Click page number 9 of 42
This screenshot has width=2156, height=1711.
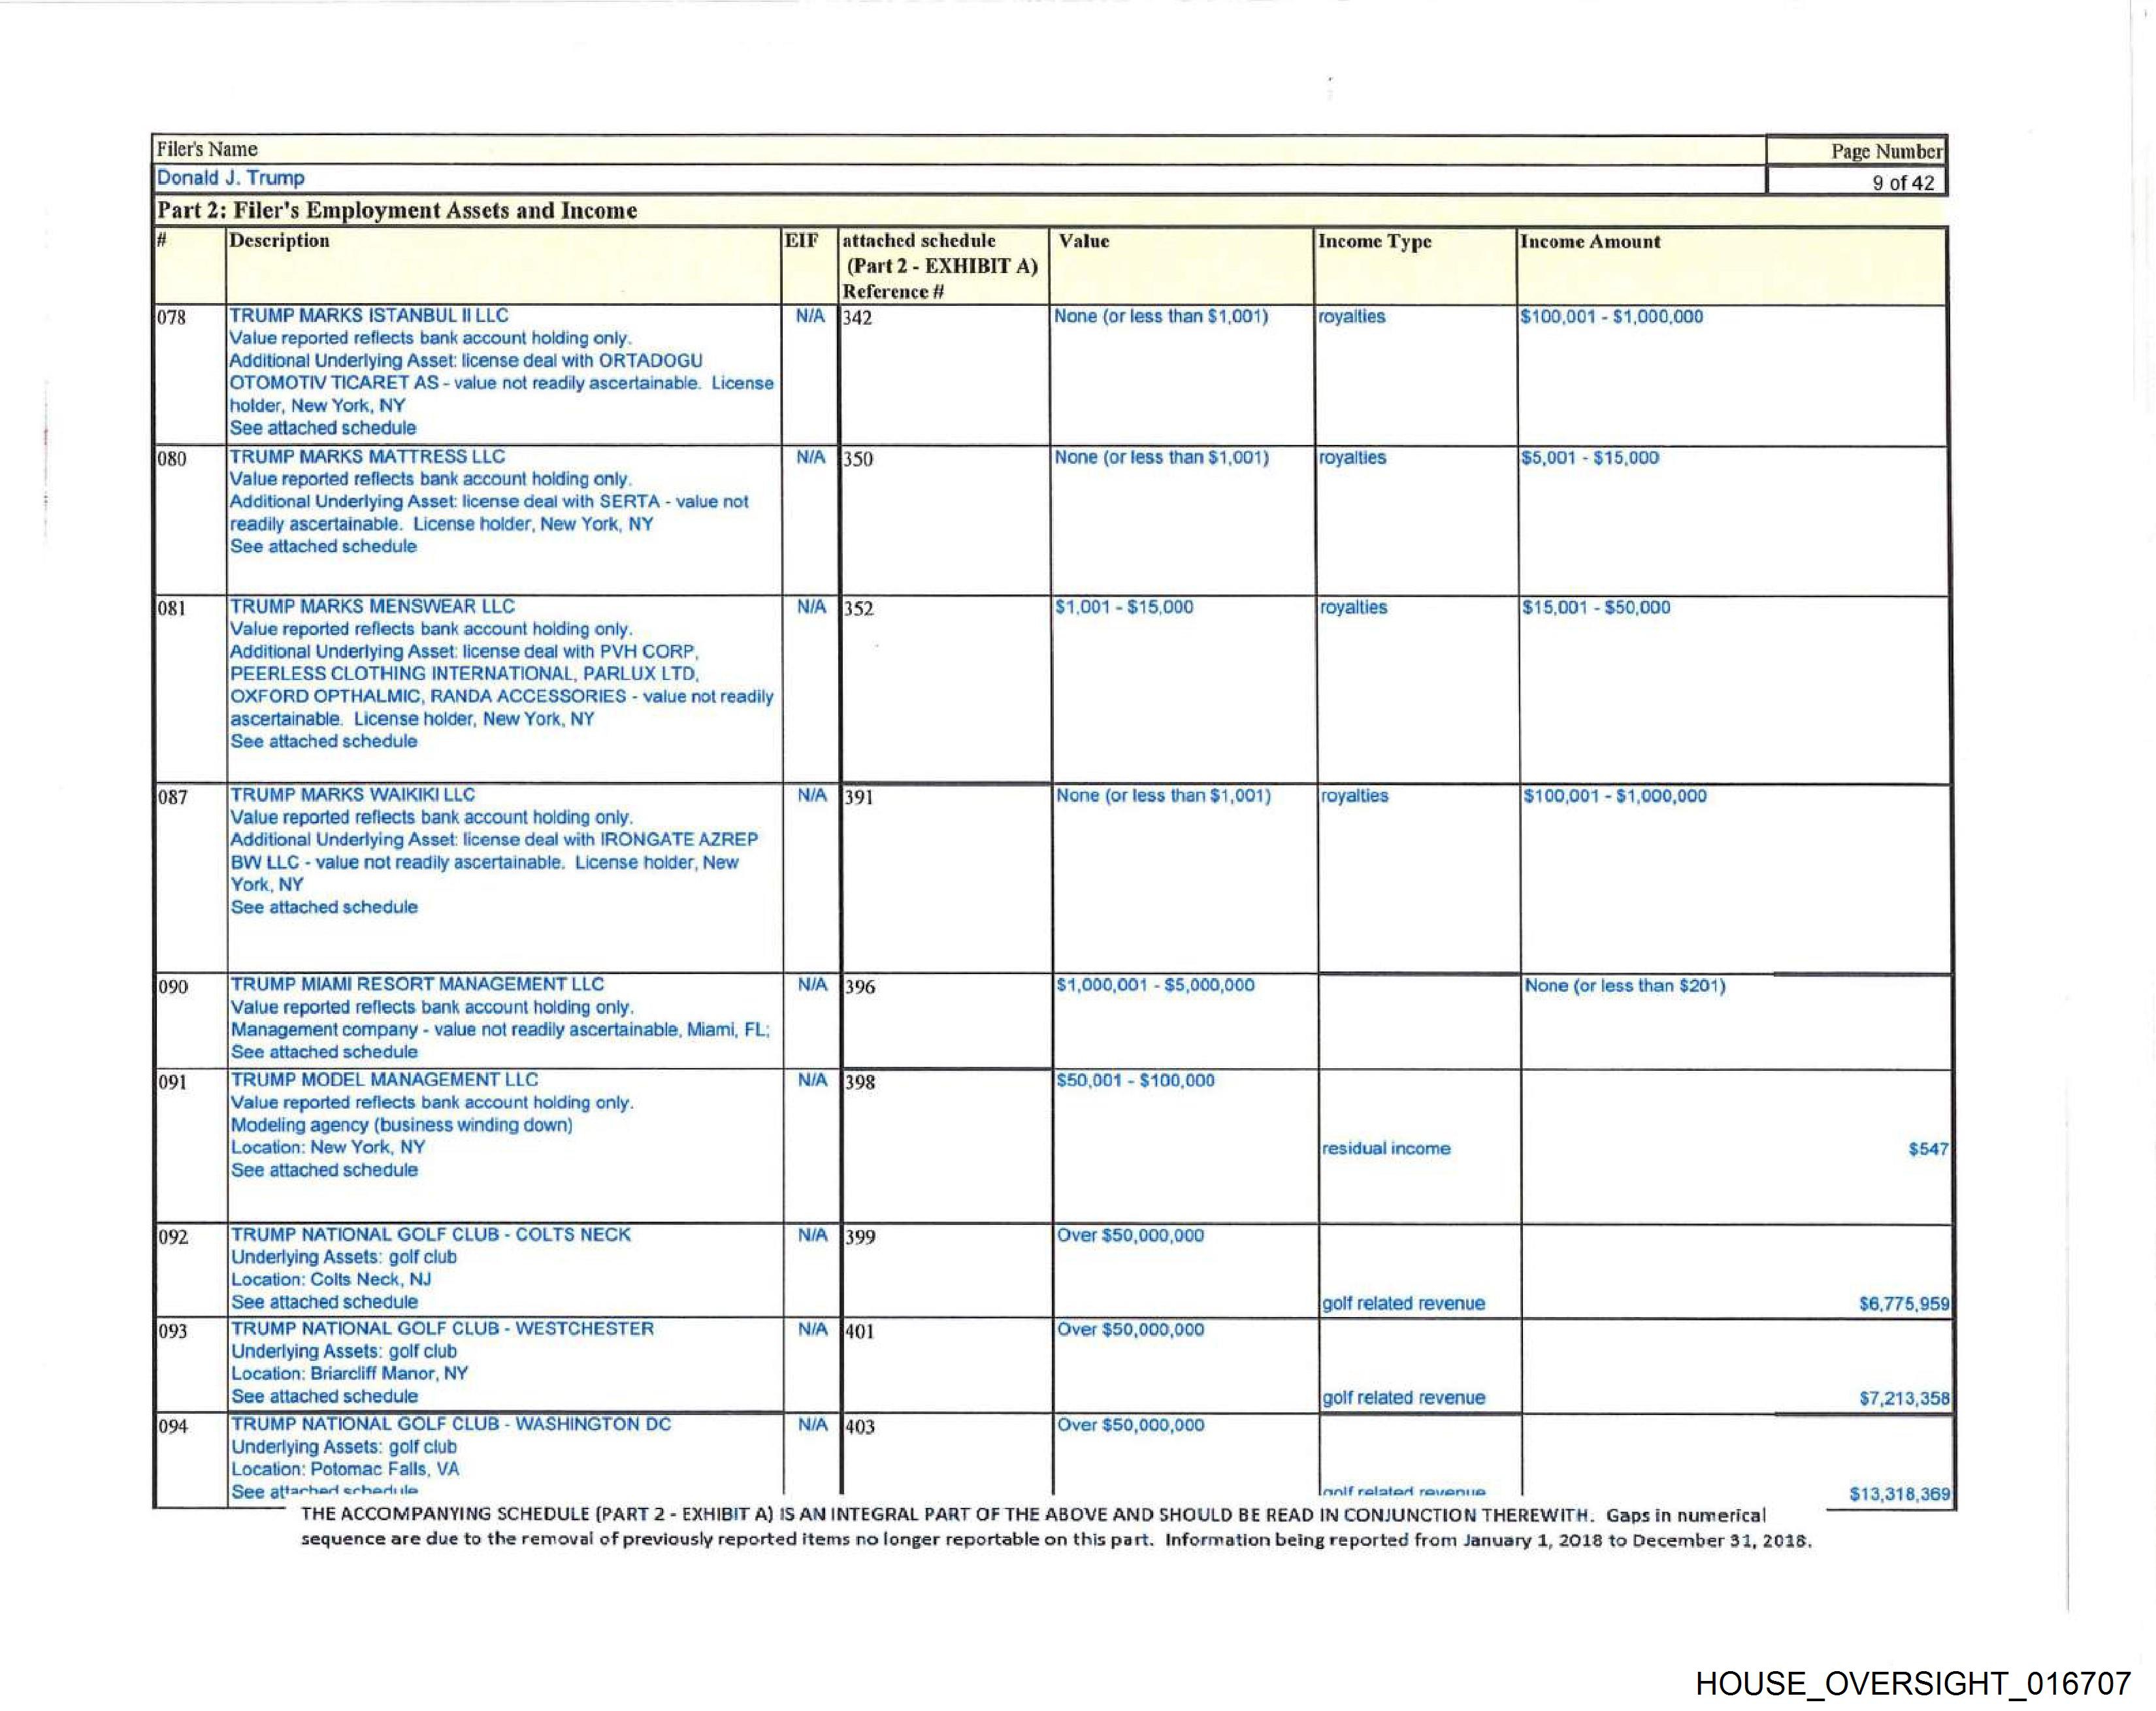(x=1903, y=182)
